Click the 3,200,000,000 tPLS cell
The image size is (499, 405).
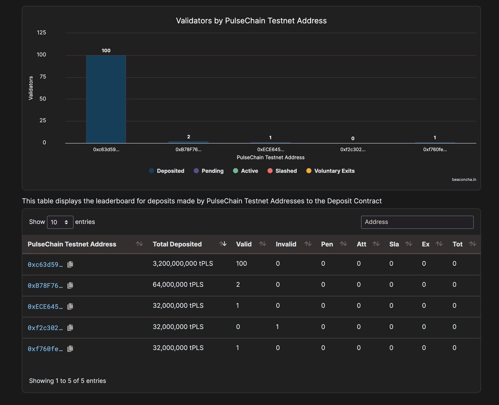coord(183,263)
